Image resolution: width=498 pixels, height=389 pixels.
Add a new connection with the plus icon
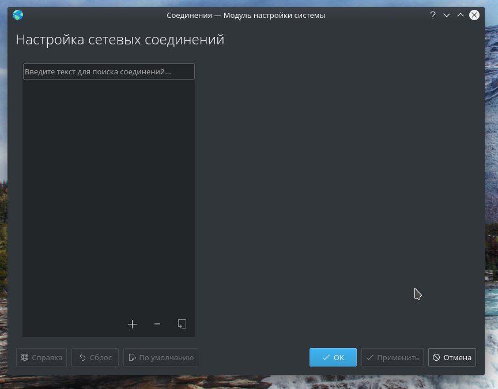coord(132,324)
